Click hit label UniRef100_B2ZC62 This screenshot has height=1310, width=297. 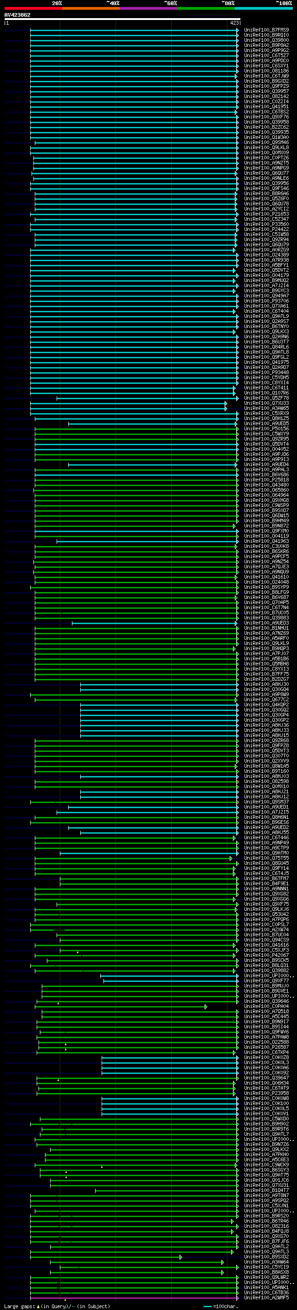point(266,127)
